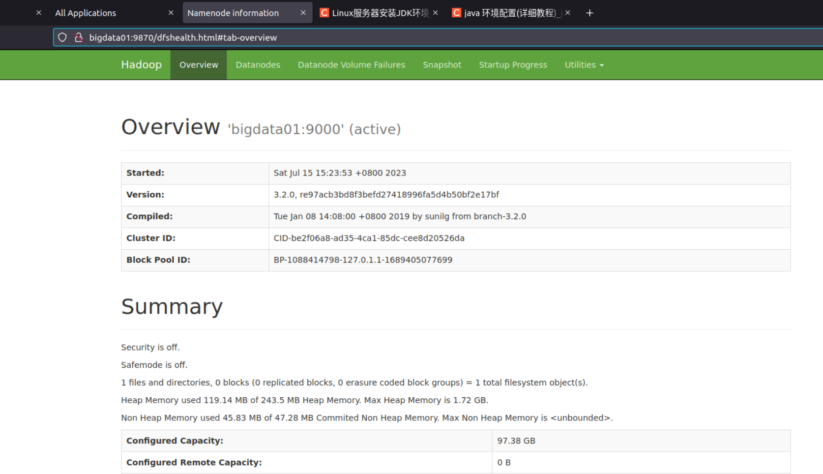823x474 pixels.
Task: Click the Started: label cell
Action: (x=195, y=173)
